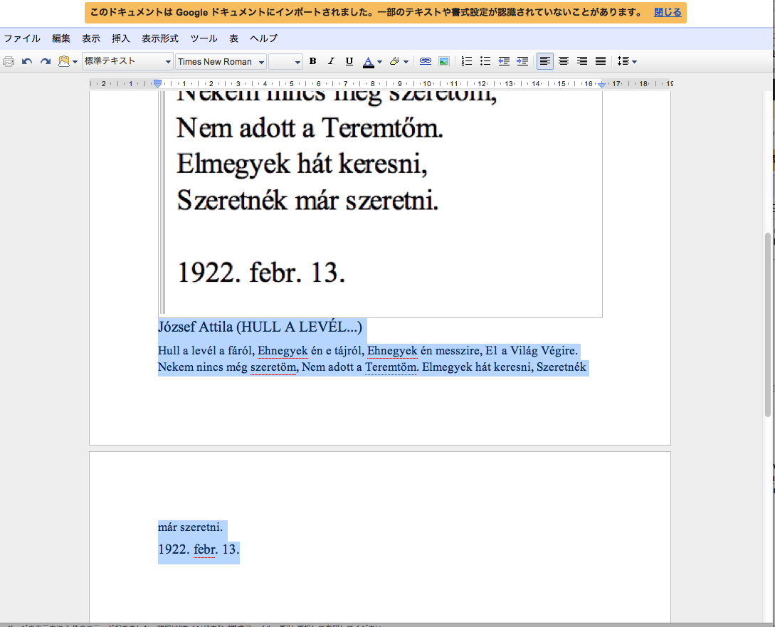
Task: Click the large date 1922. febr. 13.
Action: coord(261,273)
